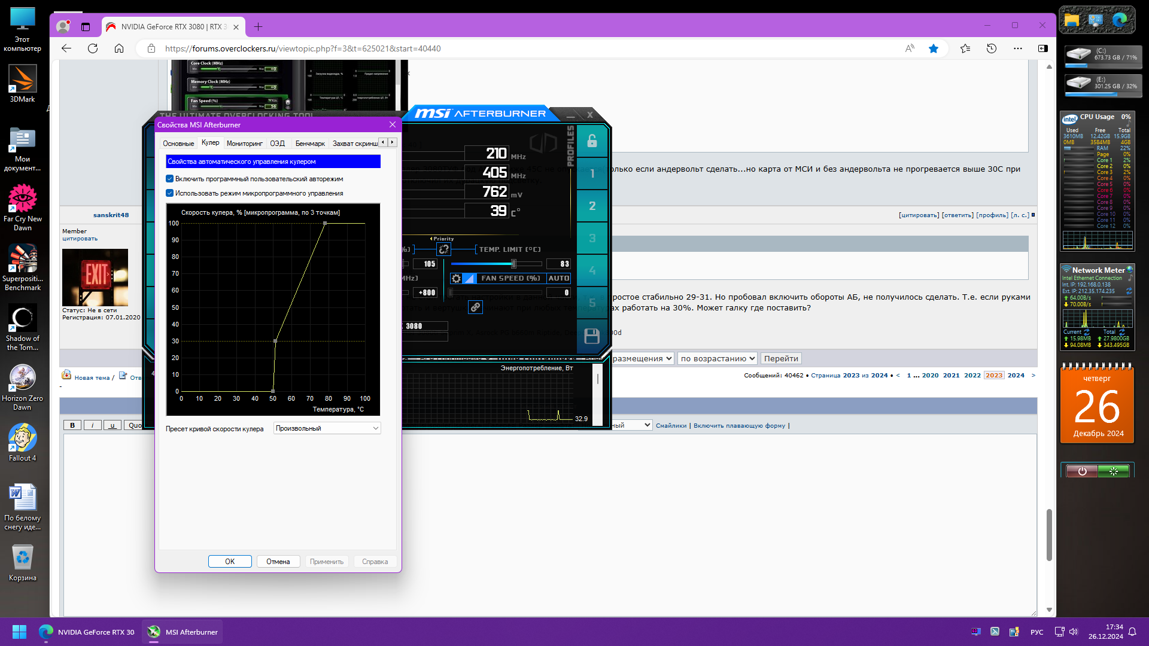The height and width of the screenshot is (646, 1149).
Task: Open MSI Afterburner from the taskbar
Action: pos(183,632)
